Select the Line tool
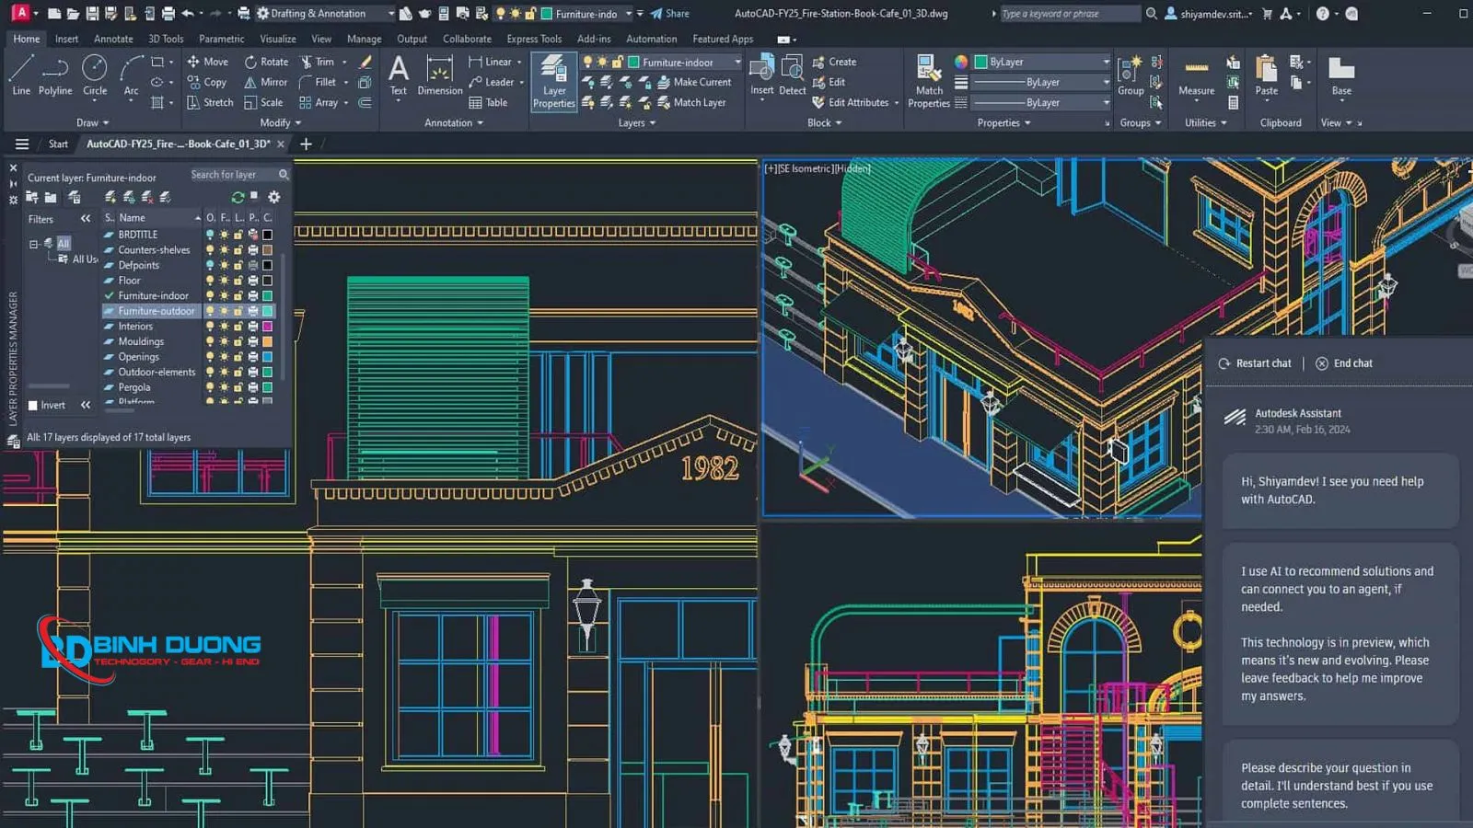Screen dimensions: 1473x828 20,74
